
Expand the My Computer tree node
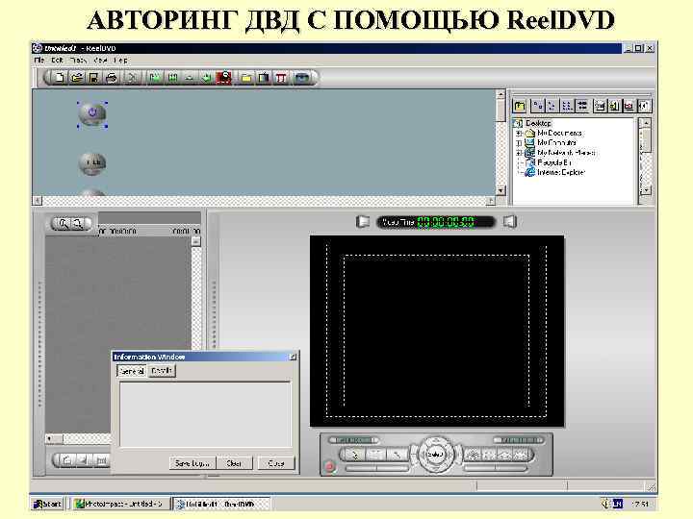[520, 143]
